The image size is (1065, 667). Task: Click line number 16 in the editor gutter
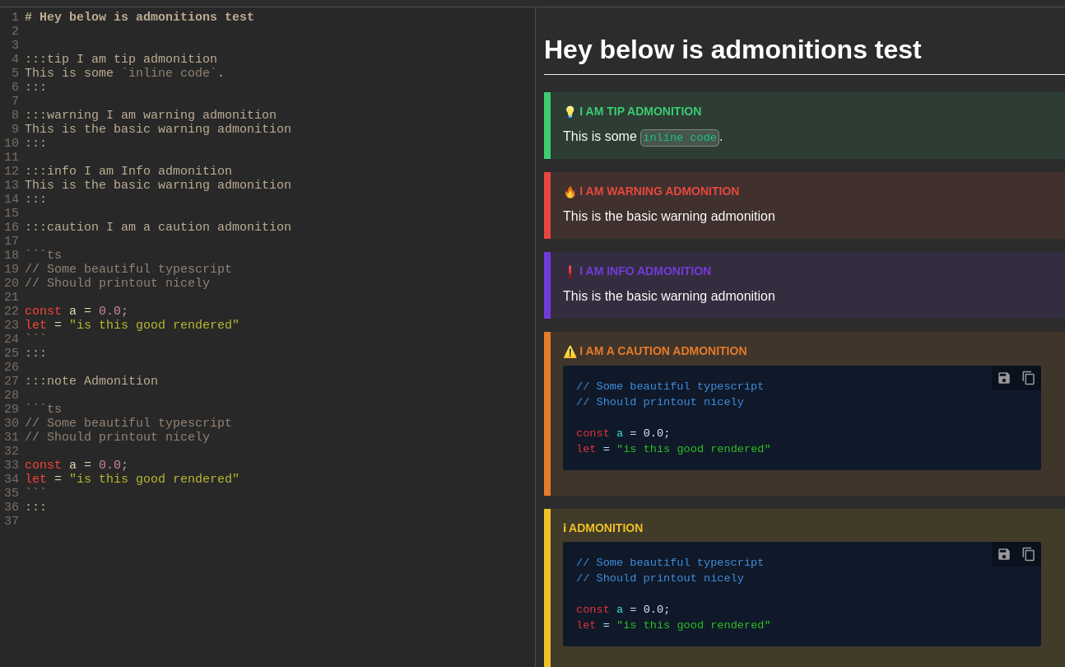[12, 227]
